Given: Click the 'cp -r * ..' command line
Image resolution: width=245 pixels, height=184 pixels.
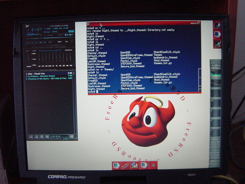Looking at the screenshot, I should [x=98, y=39].
